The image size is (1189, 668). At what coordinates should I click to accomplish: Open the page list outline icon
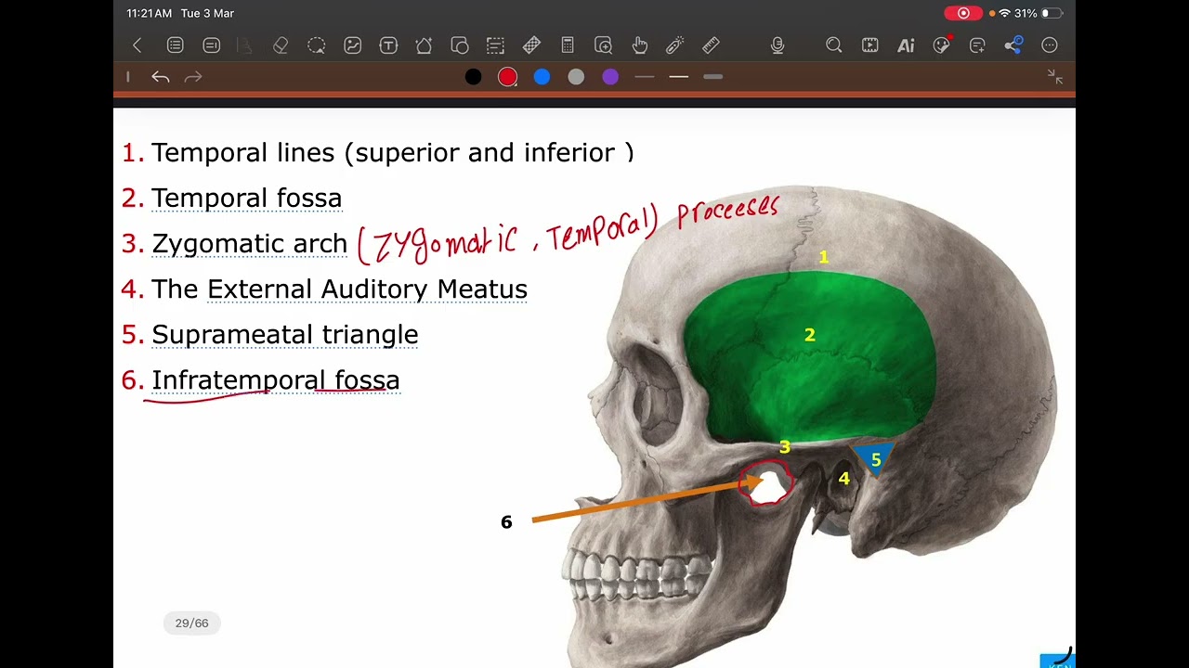point(175,45)
